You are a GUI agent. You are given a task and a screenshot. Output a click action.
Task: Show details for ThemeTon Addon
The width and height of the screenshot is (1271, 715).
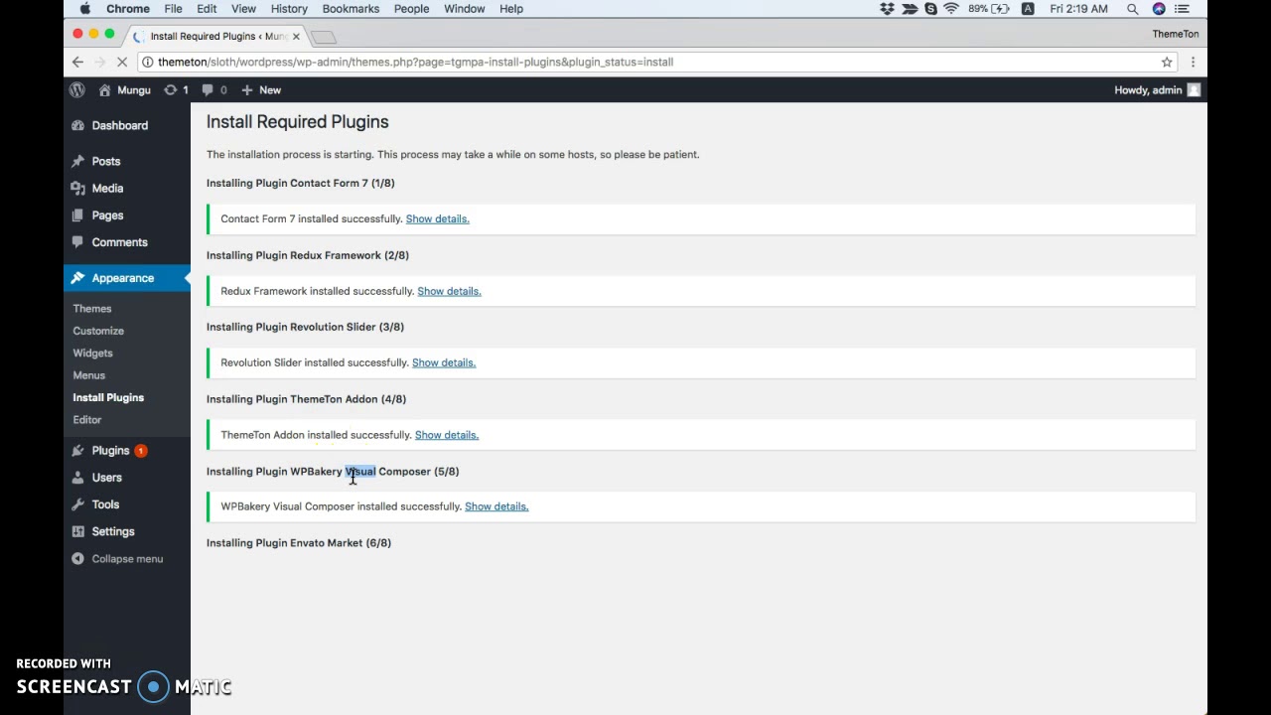pyautogui.click(x=447, y=435)
